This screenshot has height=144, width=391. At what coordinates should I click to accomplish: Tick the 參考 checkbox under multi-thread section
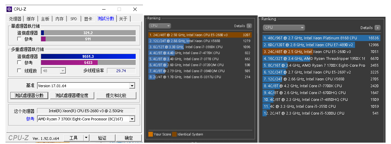coord(19,63)
